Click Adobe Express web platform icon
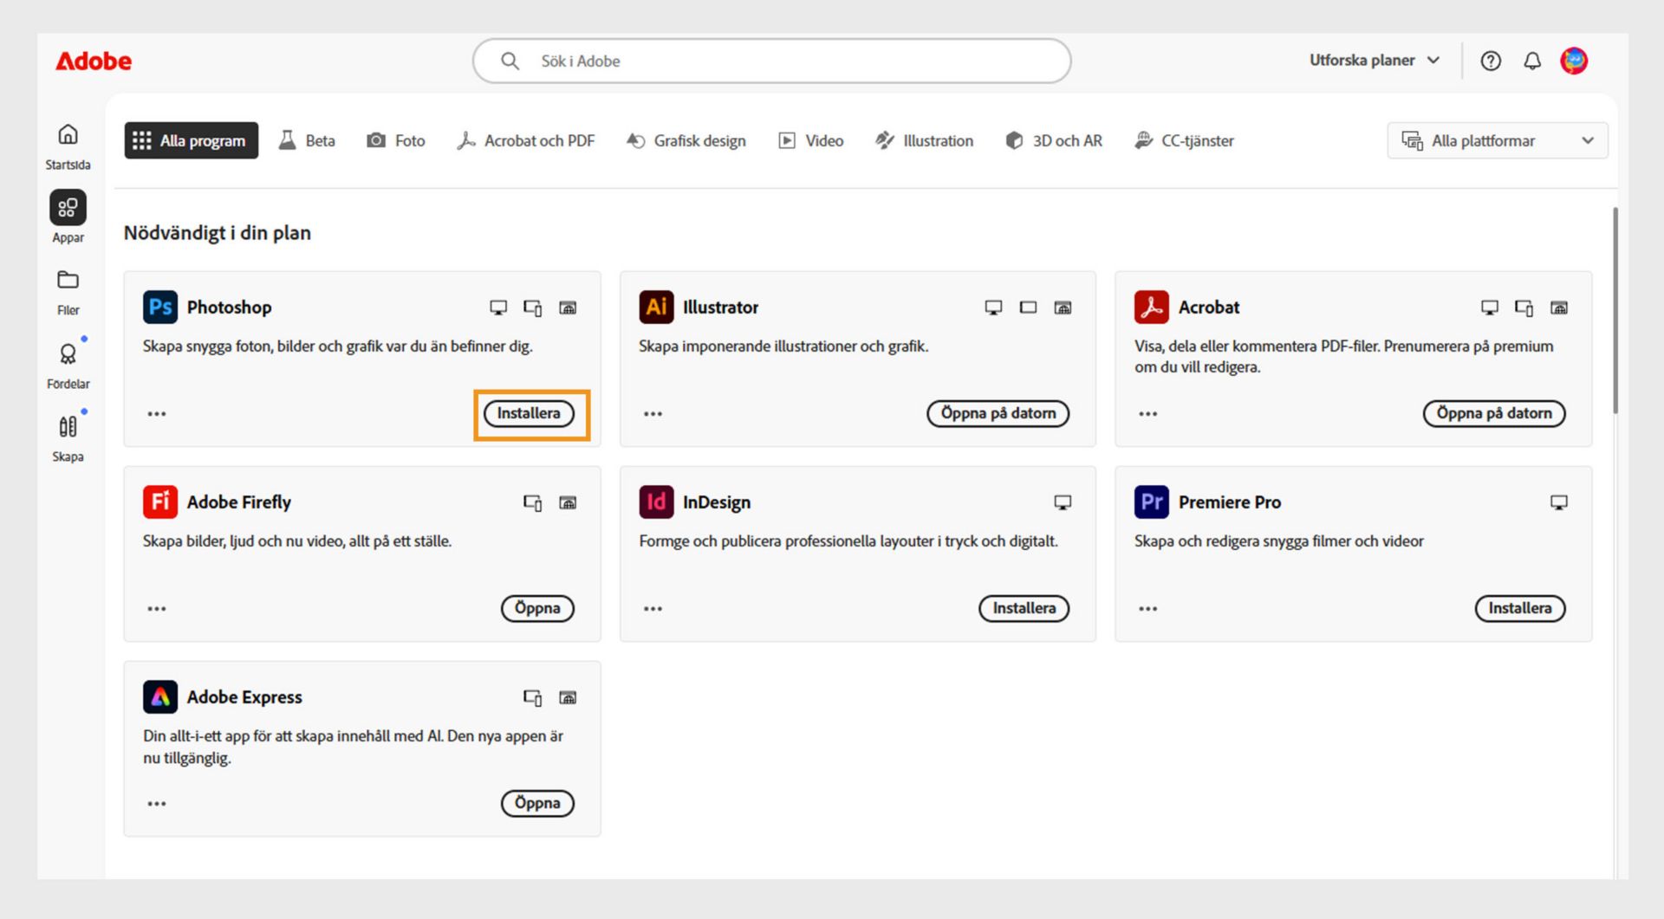The height and width of the screenshot is (919, 1664). pos(568,697)
